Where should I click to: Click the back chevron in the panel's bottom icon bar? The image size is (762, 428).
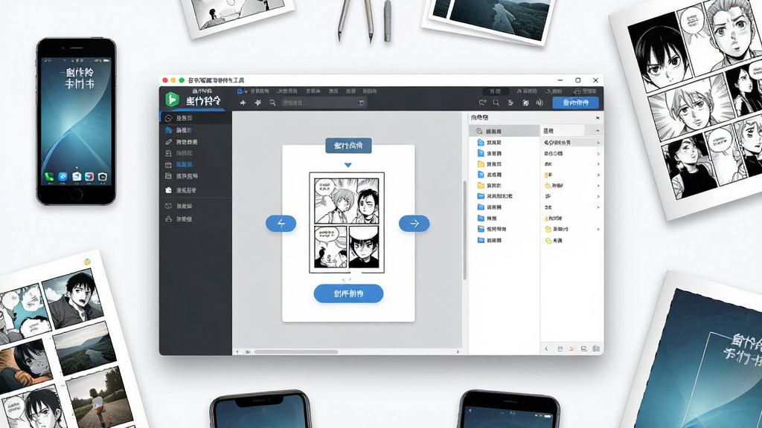pyautogui.click(x=547, y=349)
